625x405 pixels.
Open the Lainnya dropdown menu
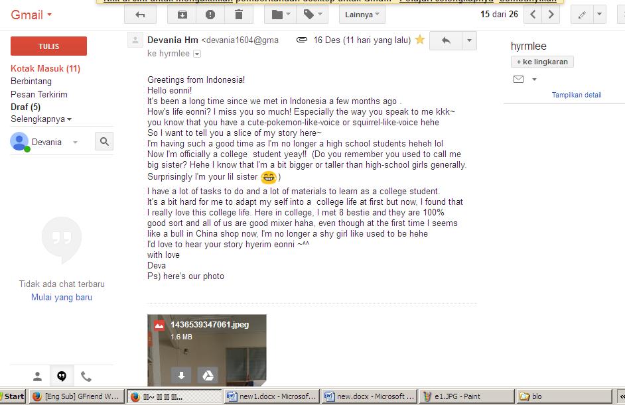[x=362, y=15]
